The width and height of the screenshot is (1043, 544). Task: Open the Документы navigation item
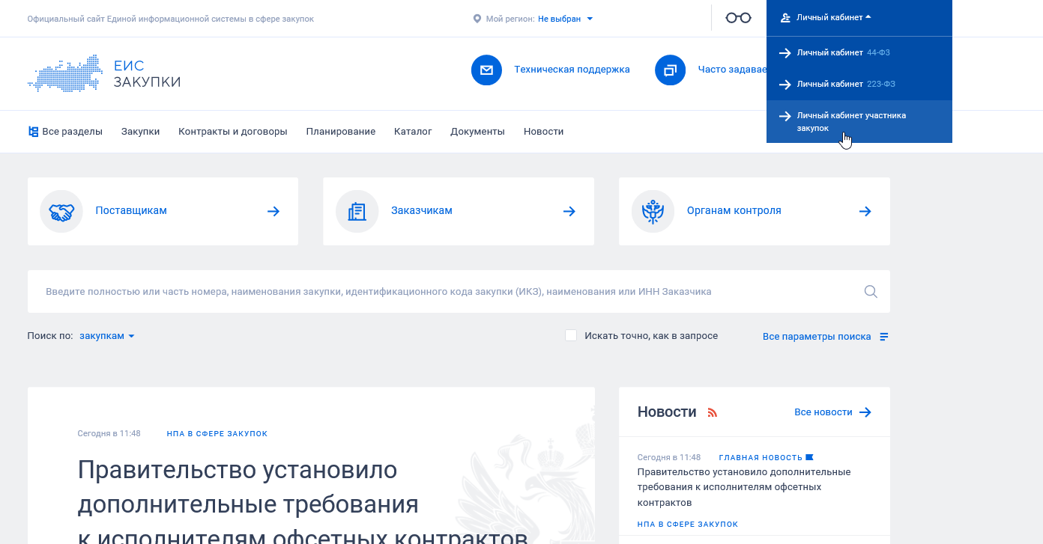(477, 132)
